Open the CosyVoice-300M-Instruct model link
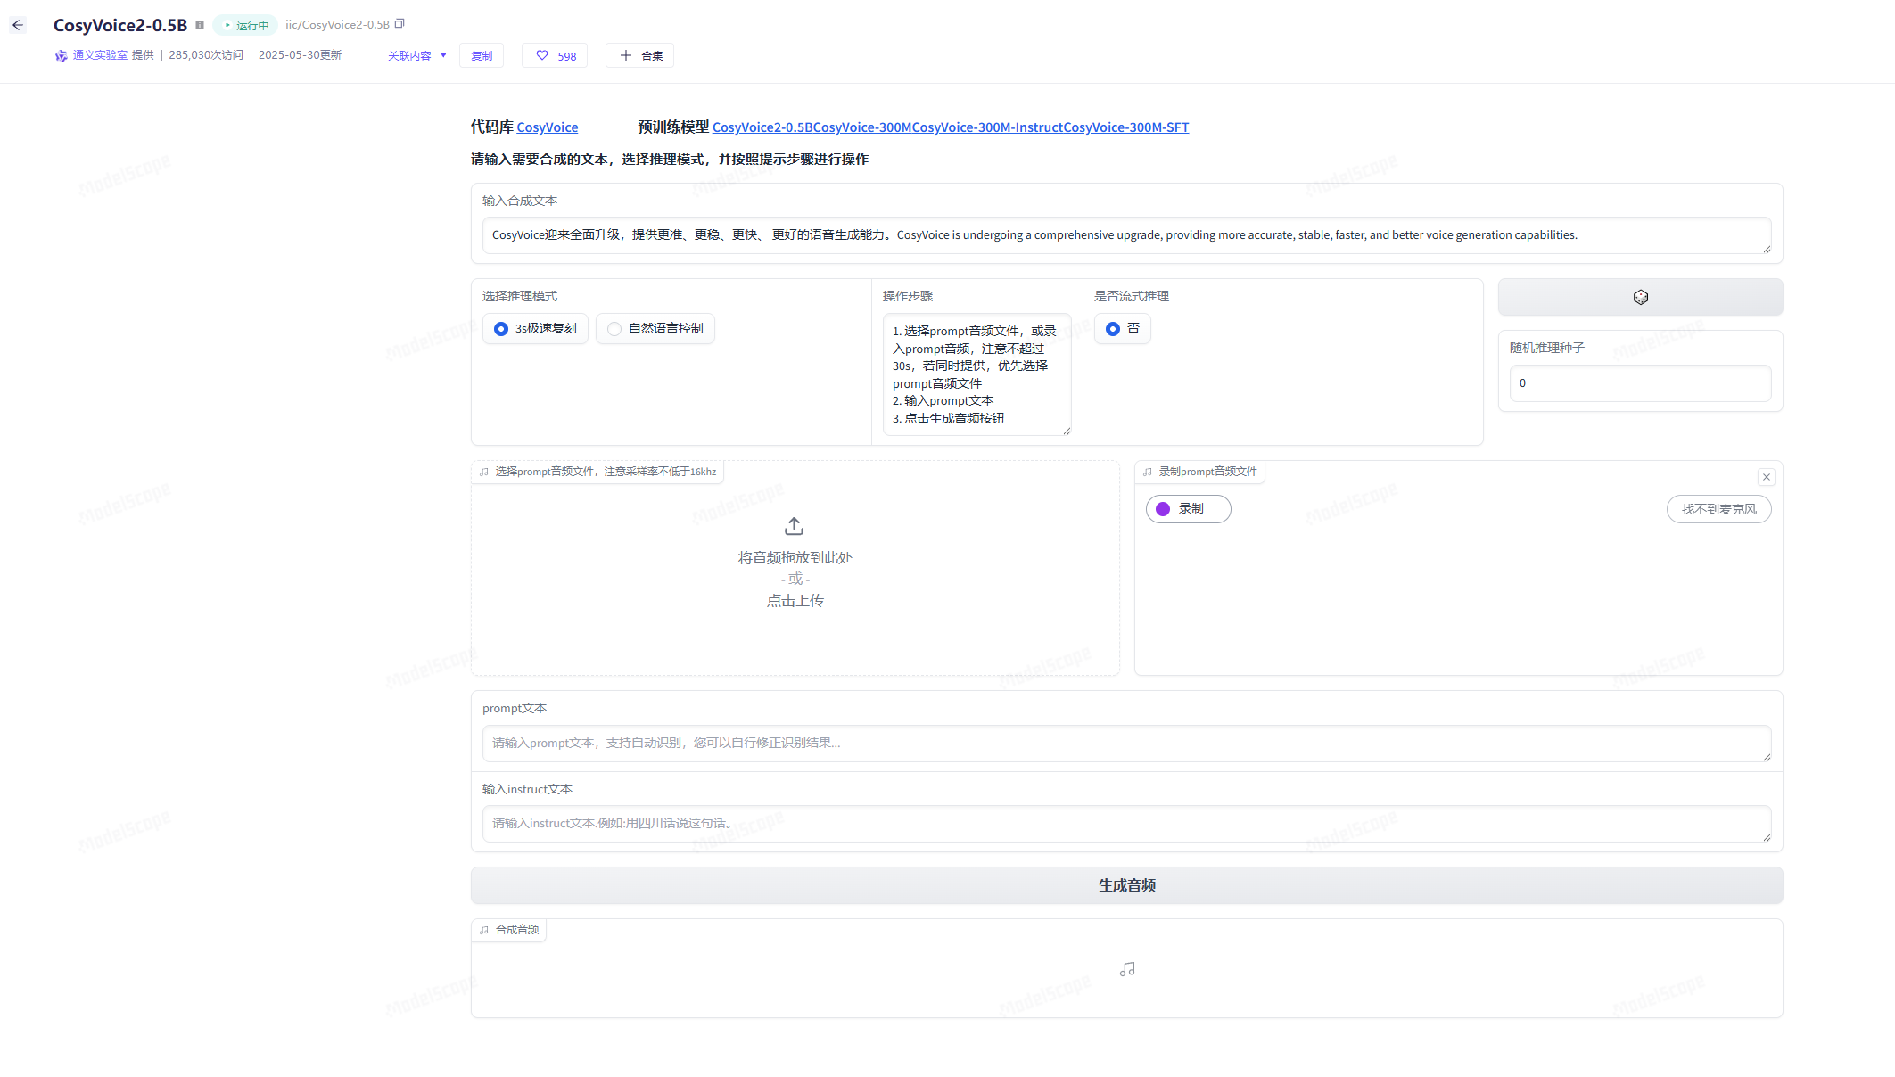This screenshot has height=1077, width=1895. click(x=987, y=127)
